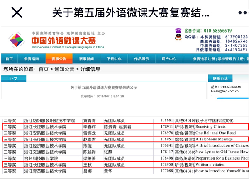Open the 首页 navigation tab
This screenshot has height=179, width=249.
click(9, 59)
